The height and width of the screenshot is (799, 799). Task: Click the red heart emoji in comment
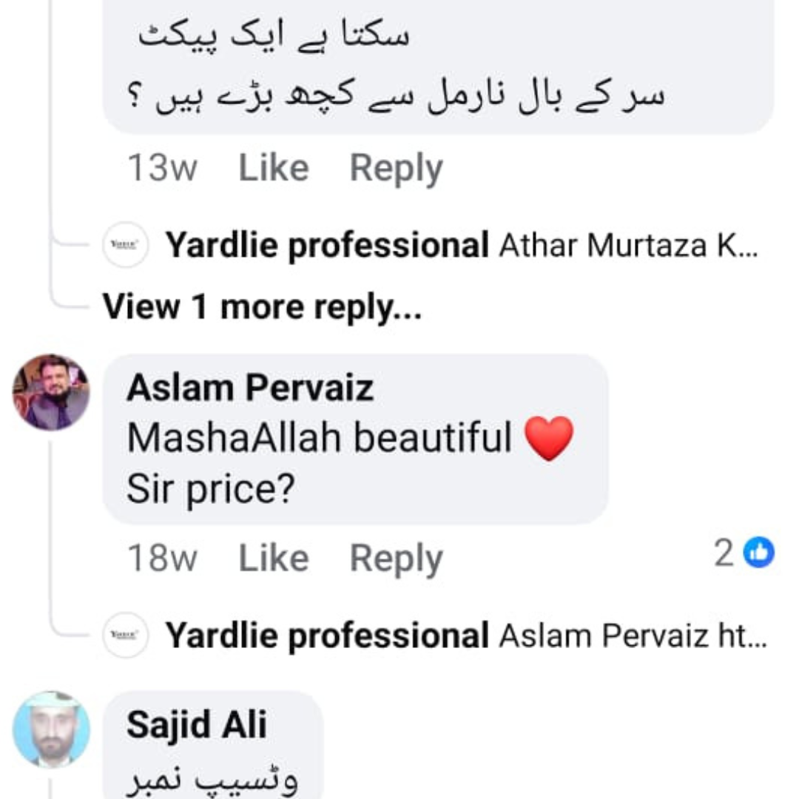(549, 439)
